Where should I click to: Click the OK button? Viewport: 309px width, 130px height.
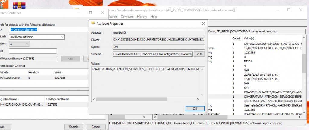pyautogui.click(x=195, y=109)
